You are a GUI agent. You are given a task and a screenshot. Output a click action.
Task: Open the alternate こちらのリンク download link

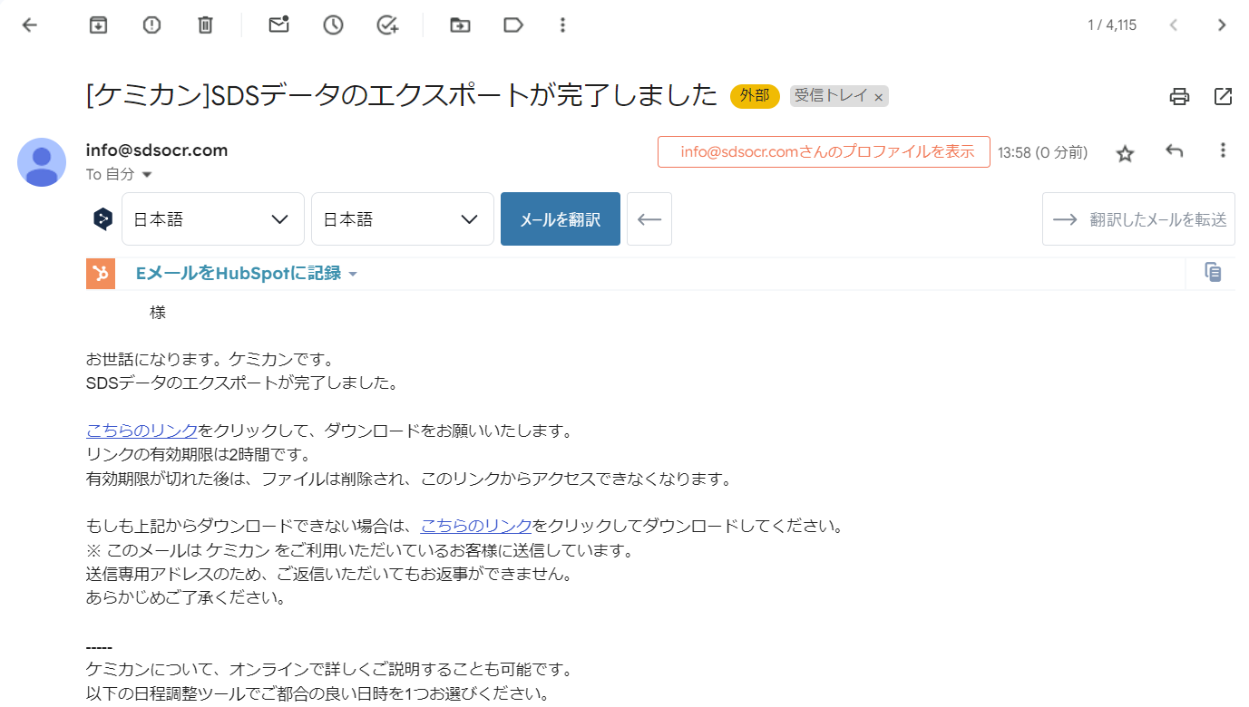click(476, 526)
